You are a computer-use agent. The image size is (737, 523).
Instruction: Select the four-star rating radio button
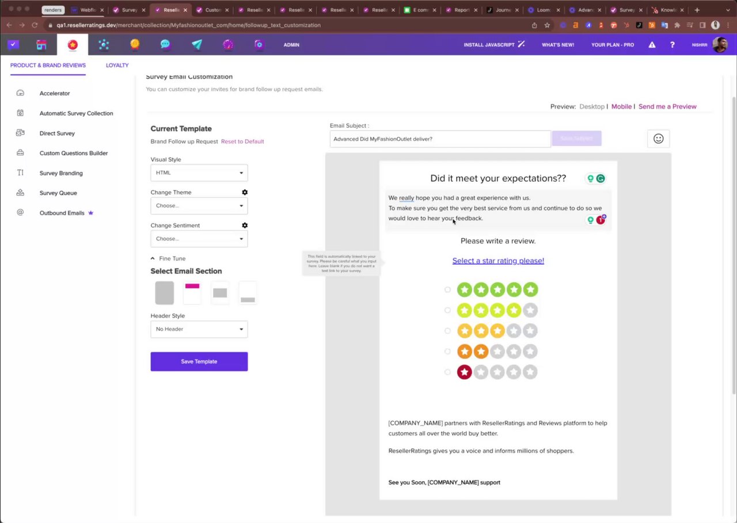coord(447,310)
